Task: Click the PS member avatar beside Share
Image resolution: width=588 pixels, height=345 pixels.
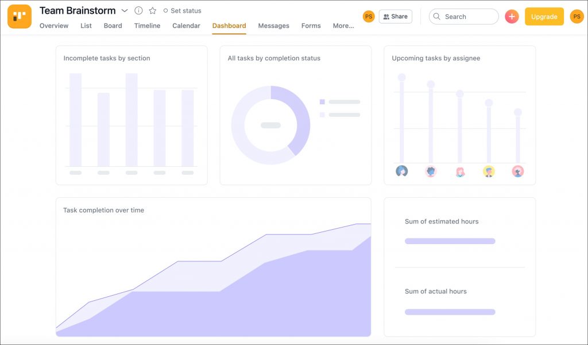Action: point(369,17)
